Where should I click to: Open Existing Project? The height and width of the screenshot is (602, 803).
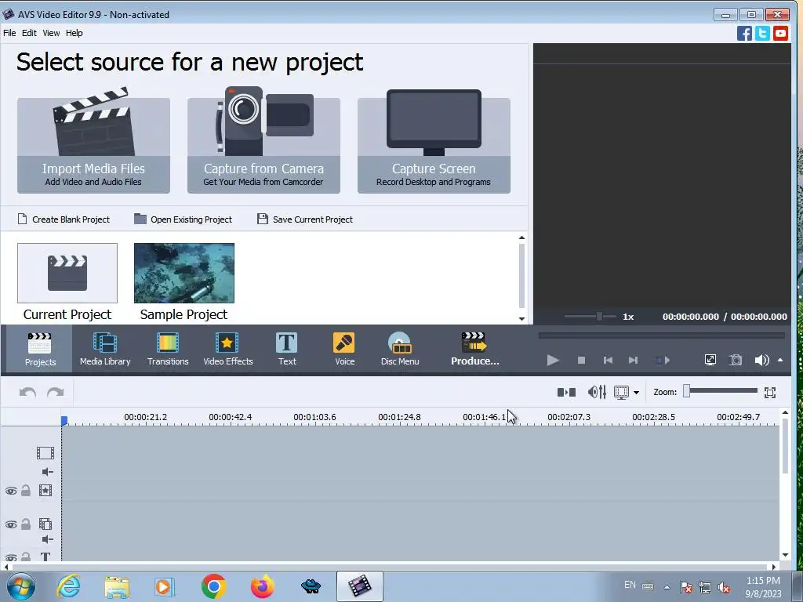(x=183, y=219)
